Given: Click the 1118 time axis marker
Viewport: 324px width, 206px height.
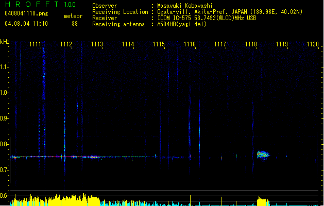Looking at the screenshot, I should coord(251,44).
